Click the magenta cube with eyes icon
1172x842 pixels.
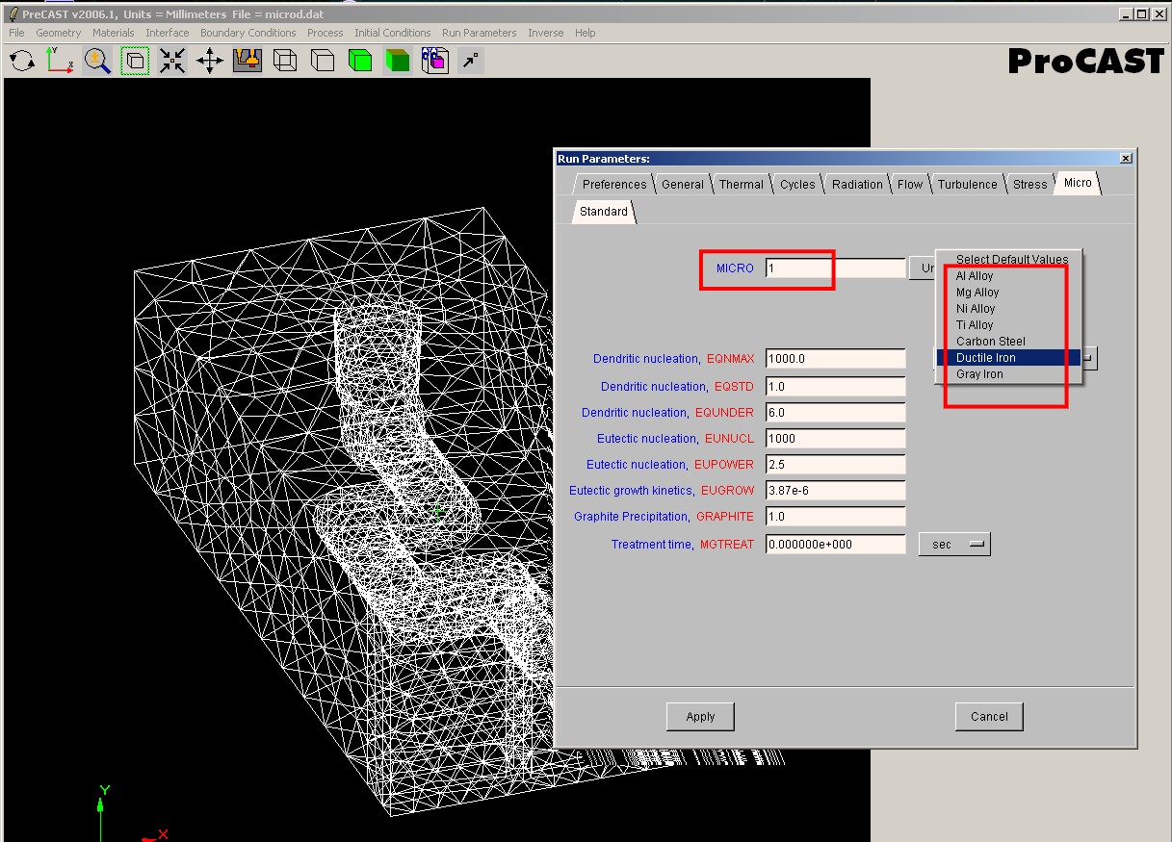point(435,62)
